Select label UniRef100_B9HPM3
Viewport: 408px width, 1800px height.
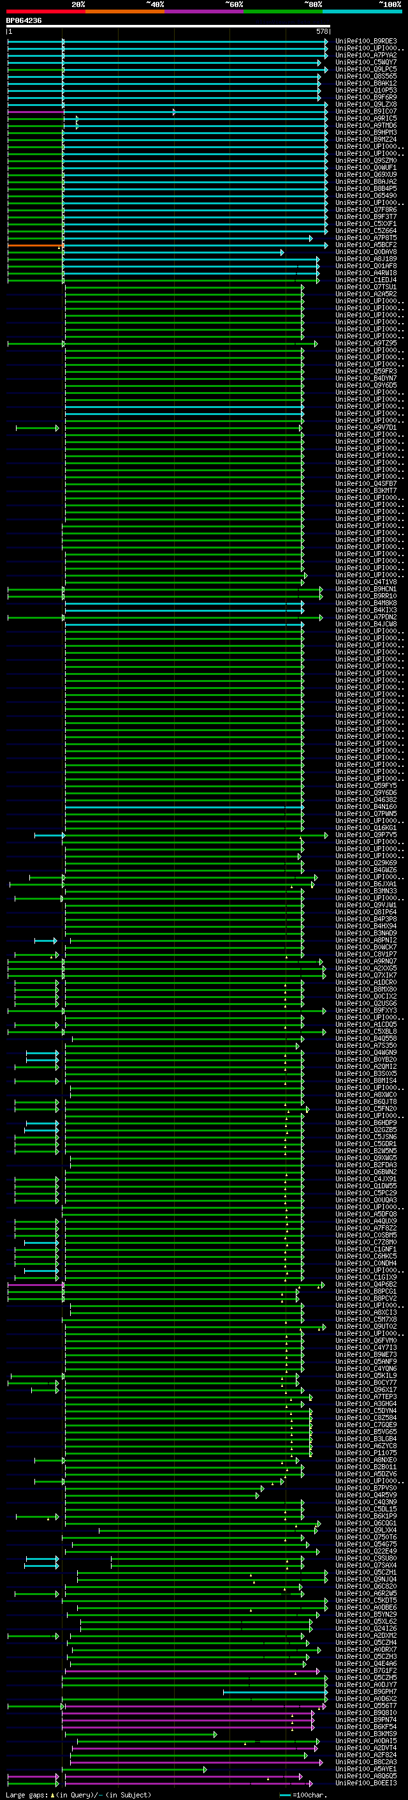(366, 132)
